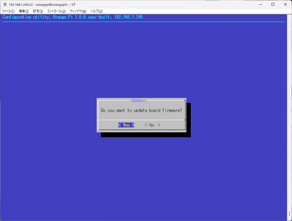Viewport: 292px width, 221px height.
Task: Open the ファイル(F) menu
Action: click(x=8, y=11)
